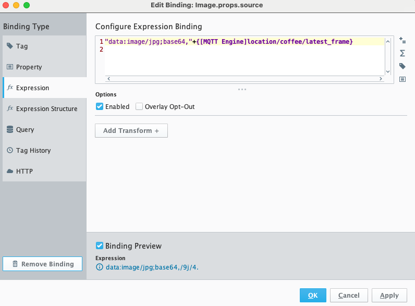Close the Edit Binding window
This screenshot has width=415, height=306.
(x=6, y=5)
